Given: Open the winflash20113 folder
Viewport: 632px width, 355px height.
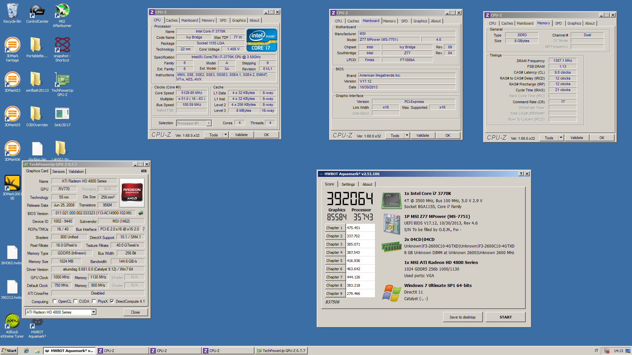Looking at the screenshot, I should [37, 82].
